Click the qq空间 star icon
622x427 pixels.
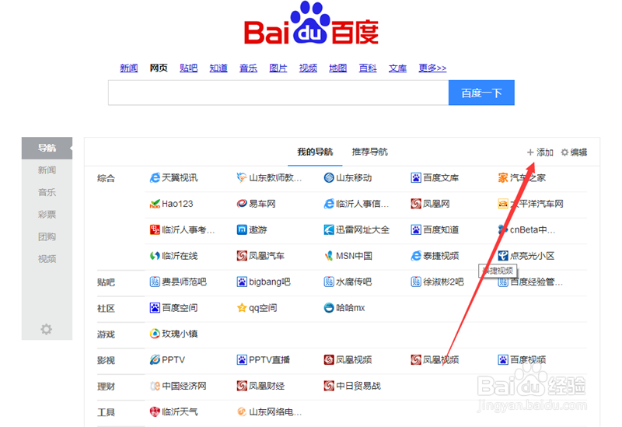point(242,308)
